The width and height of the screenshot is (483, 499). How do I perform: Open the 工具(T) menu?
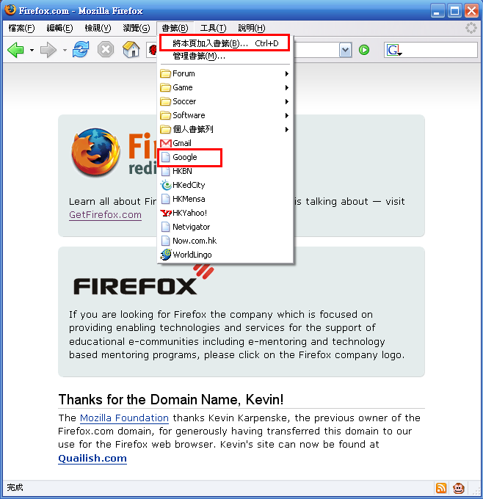213,29
